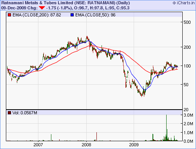Click the 2007 x-axis year label
This screenshot has width=196, height=149.
click(x=38, y=145)
